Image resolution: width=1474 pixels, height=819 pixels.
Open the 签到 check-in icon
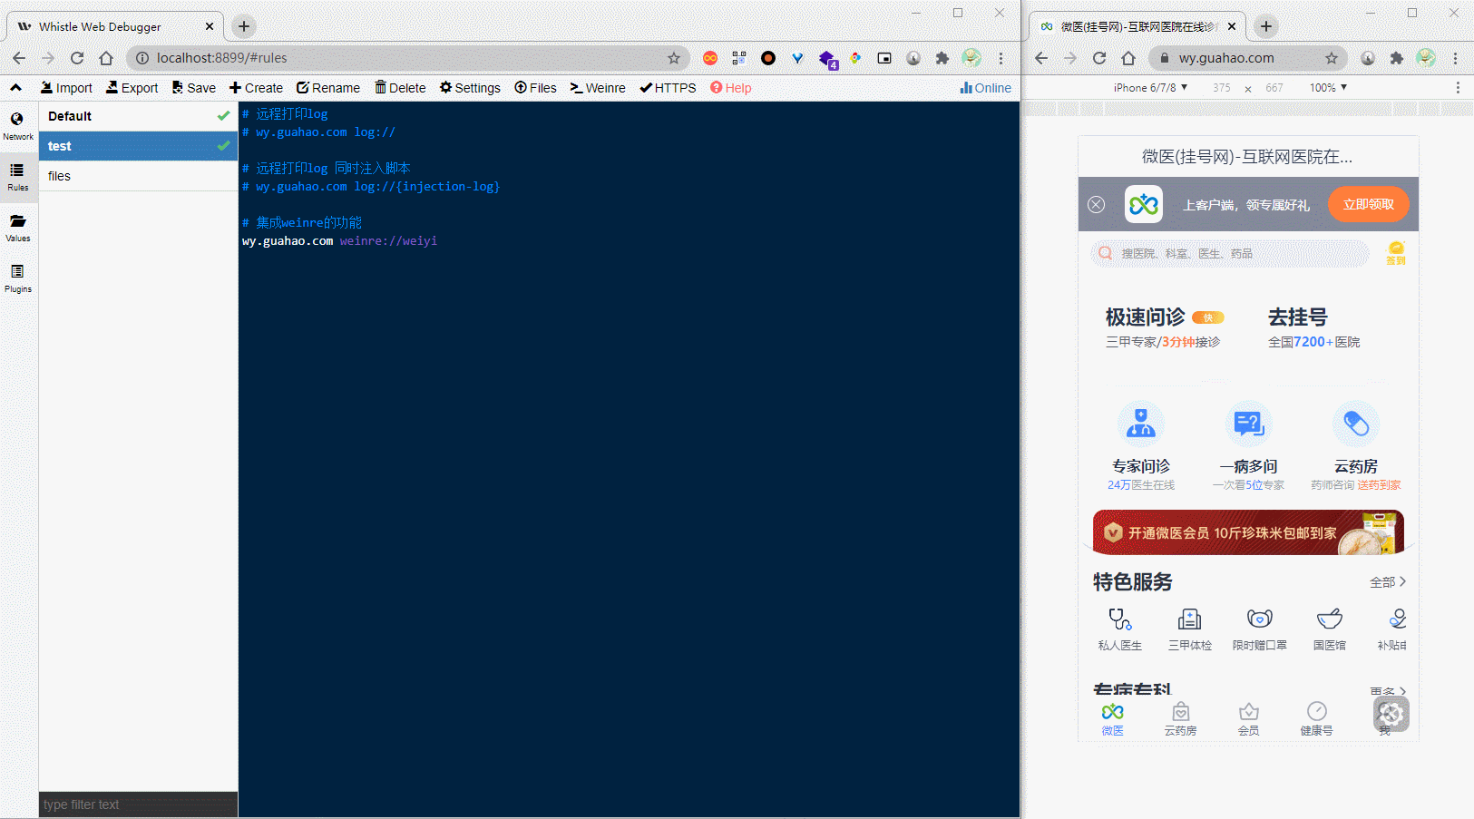coord(1396,253)
